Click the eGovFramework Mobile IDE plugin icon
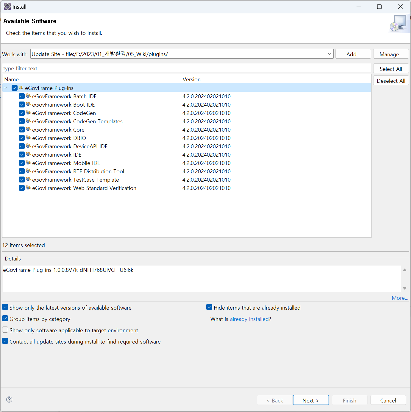The width and height of the screenshot is (411, 412). (28, 163)
